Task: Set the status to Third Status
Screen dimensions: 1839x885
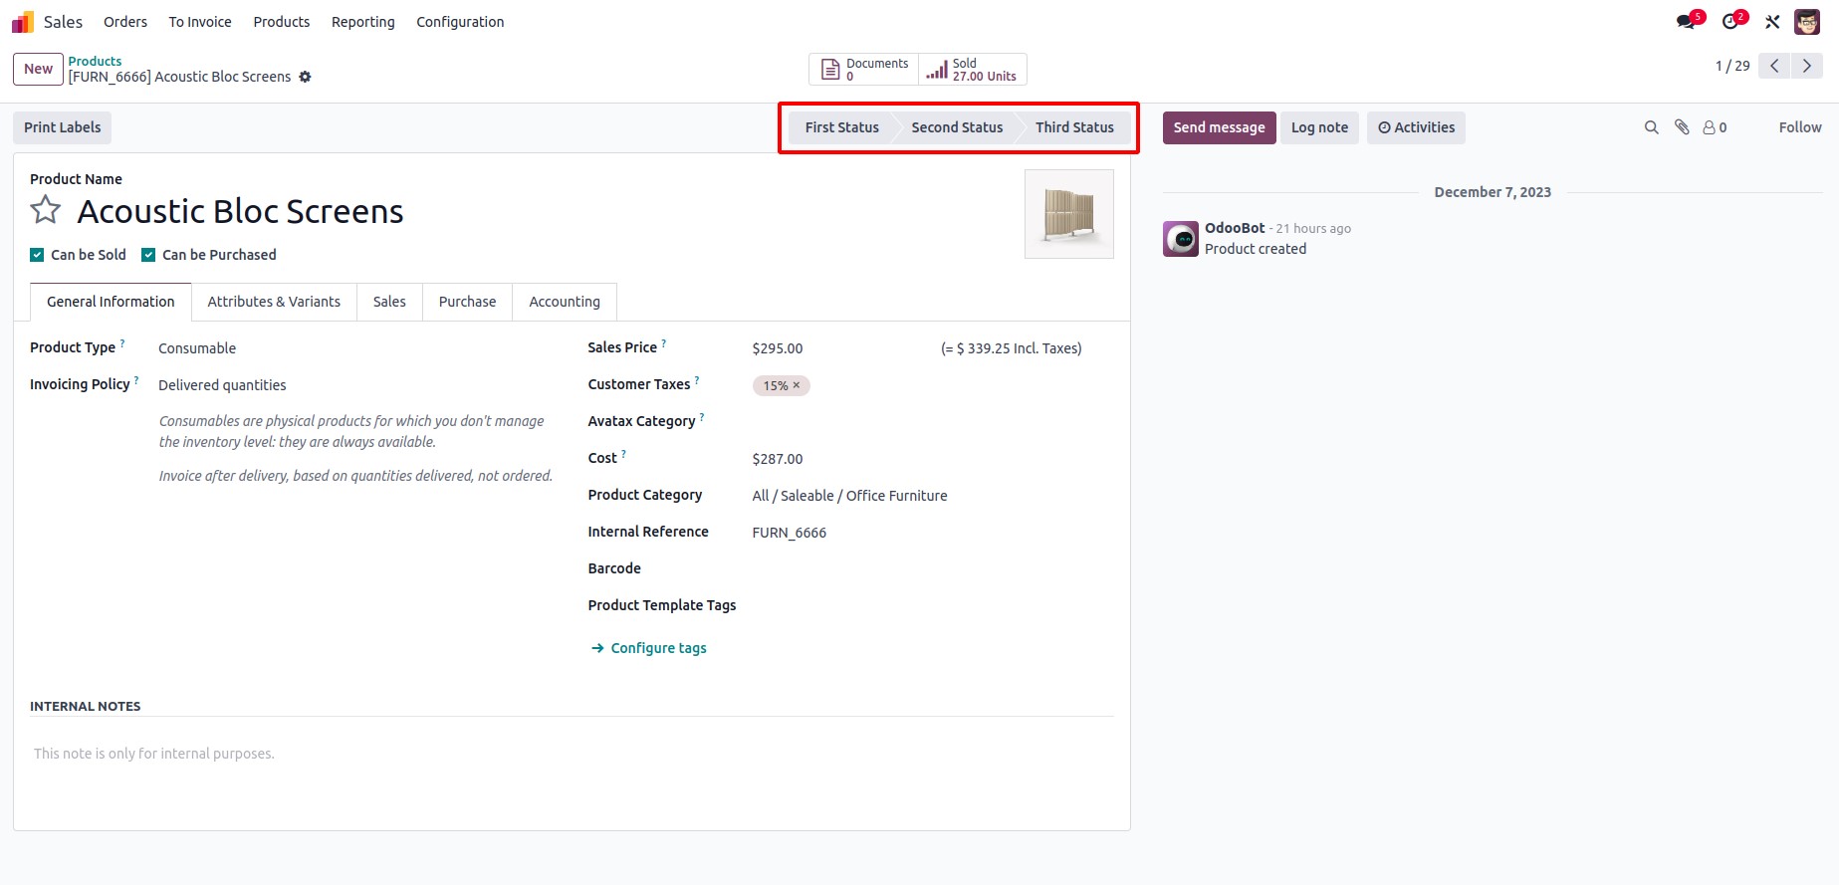Action: coord(1074,127)
